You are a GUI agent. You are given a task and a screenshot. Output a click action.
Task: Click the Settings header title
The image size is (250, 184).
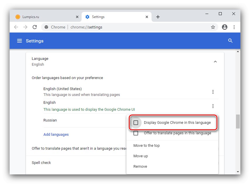pyautogui.click(x=35, y=41)
